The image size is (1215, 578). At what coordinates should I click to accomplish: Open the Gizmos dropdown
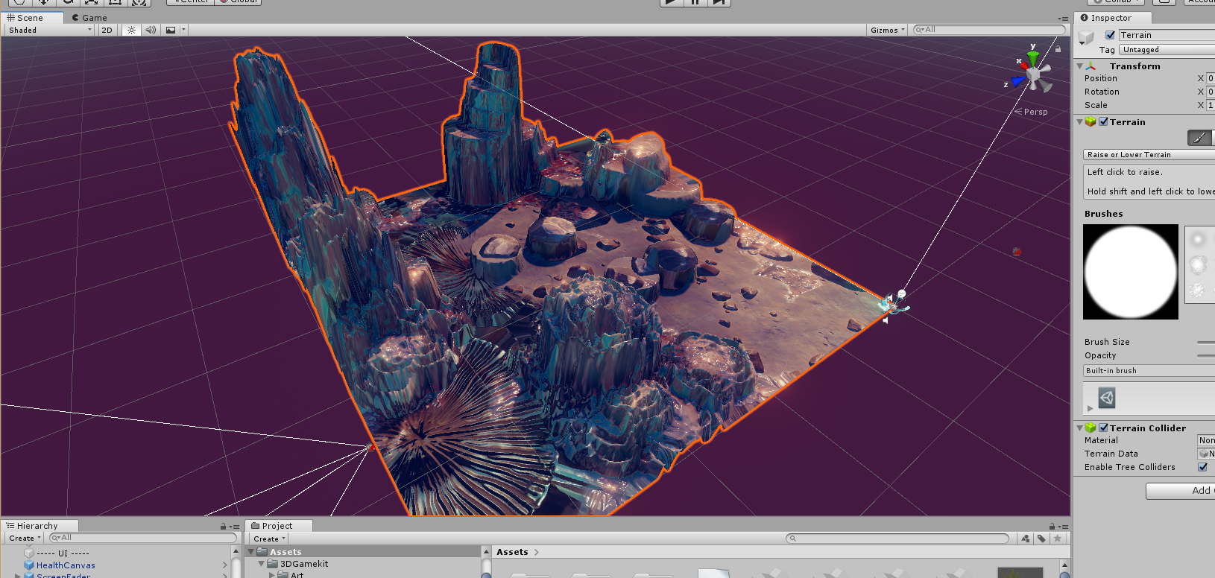(x=887, y=30)
